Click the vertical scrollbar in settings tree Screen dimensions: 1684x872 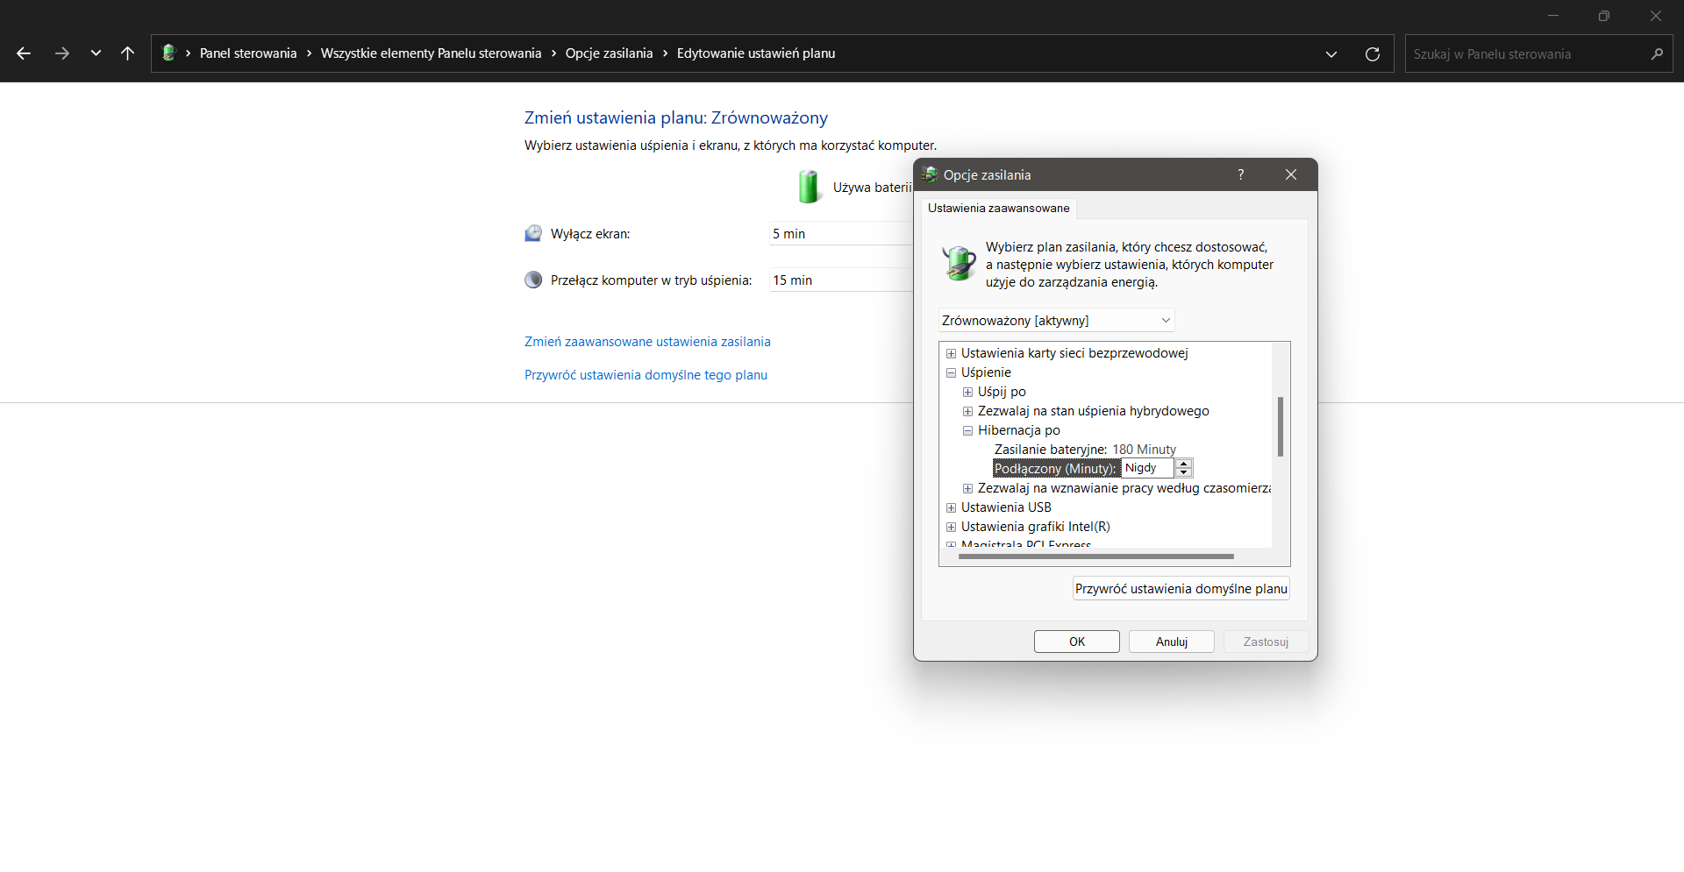(1281, 427)
